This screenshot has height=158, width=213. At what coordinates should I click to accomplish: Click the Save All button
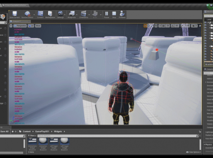pyautogui.click(x=4, y=131)
